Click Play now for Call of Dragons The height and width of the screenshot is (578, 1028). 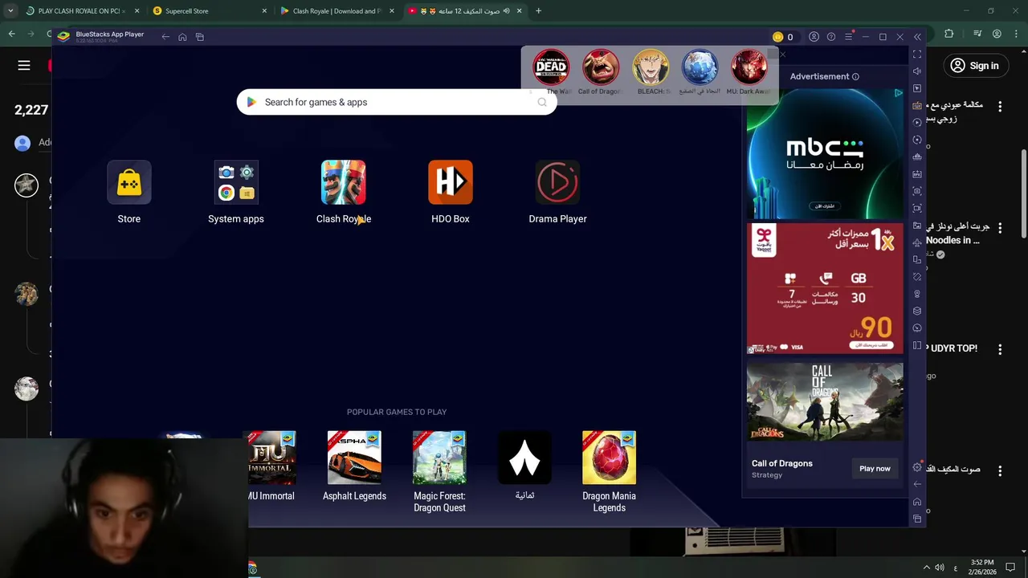tap(875, 469)
